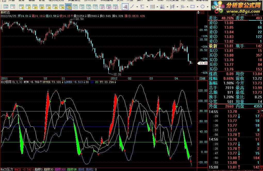The height and width of the screenshot is (171, 263).
Task: Select the daily (D) chart period
Action: point(68,7)
